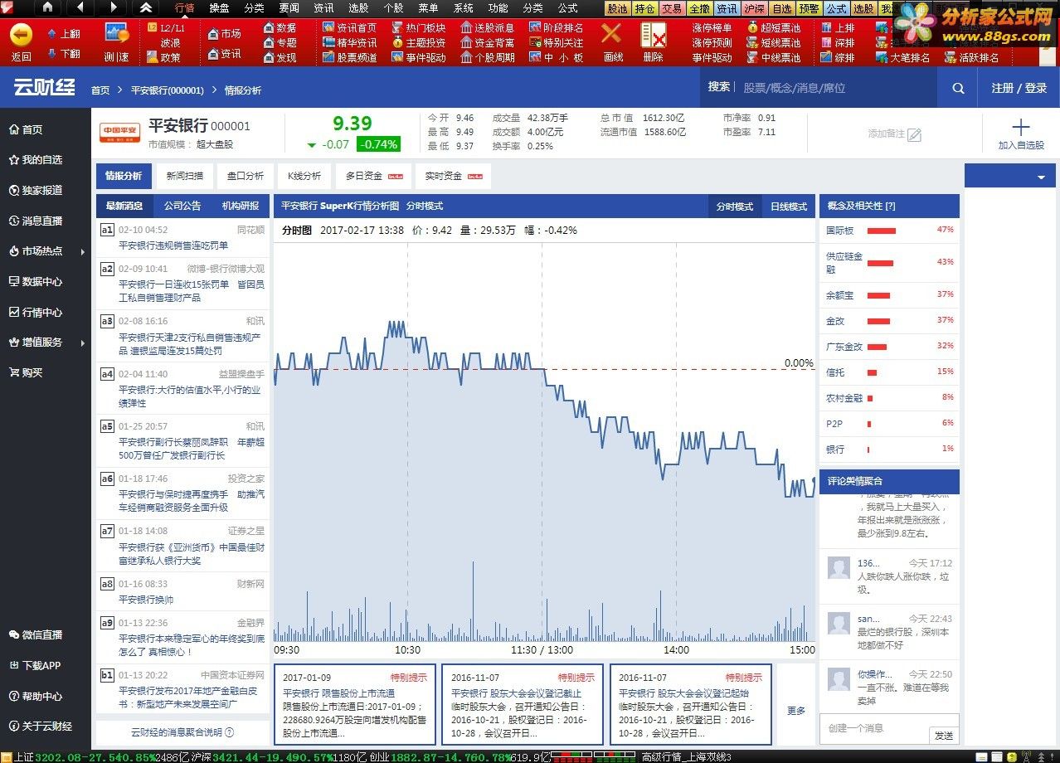Click 注册 / 登录
The width and height of the screenshot is (1060, 763).
pyautogui.click(x=1019, y=88)
